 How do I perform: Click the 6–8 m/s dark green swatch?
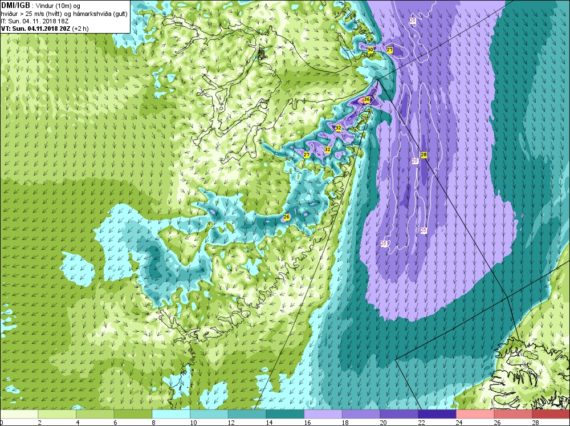pyautogui.click(x=133, y=415)
